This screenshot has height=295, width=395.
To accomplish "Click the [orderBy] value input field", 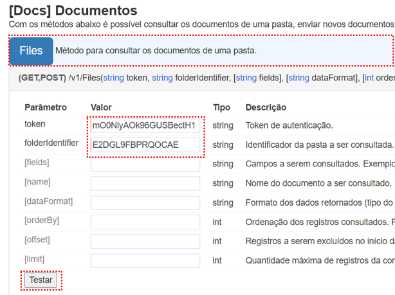I will point(145,222).
